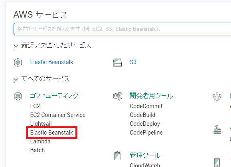Open the CloudWatch service
Viewport: 231px width, 167px height.
coord(145,165)
